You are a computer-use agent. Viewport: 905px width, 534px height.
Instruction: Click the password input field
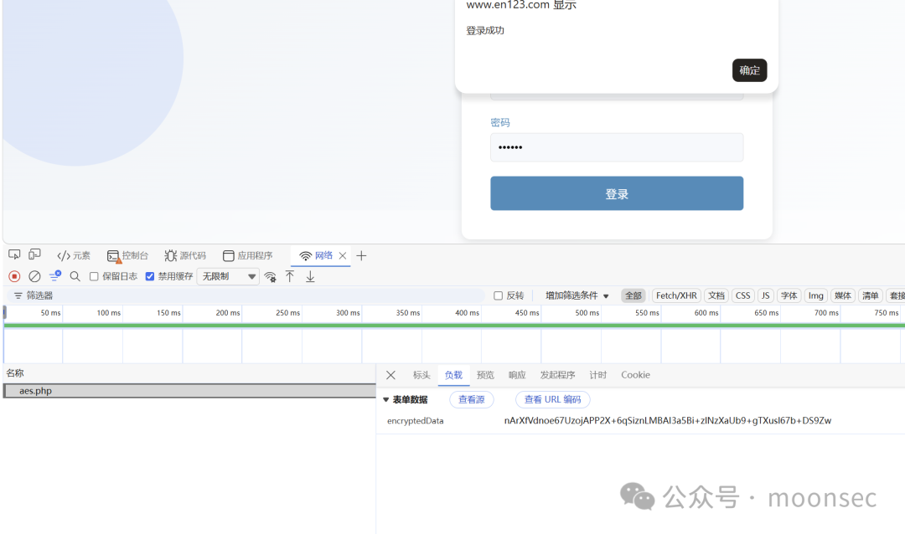pyautogui.click(x=617, y=147)
